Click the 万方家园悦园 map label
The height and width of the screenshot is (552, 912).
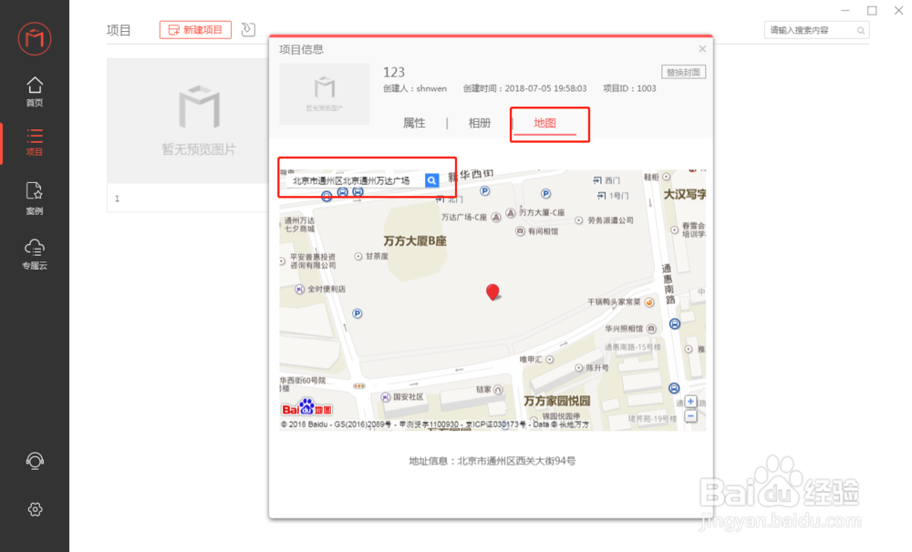point(557,401)
